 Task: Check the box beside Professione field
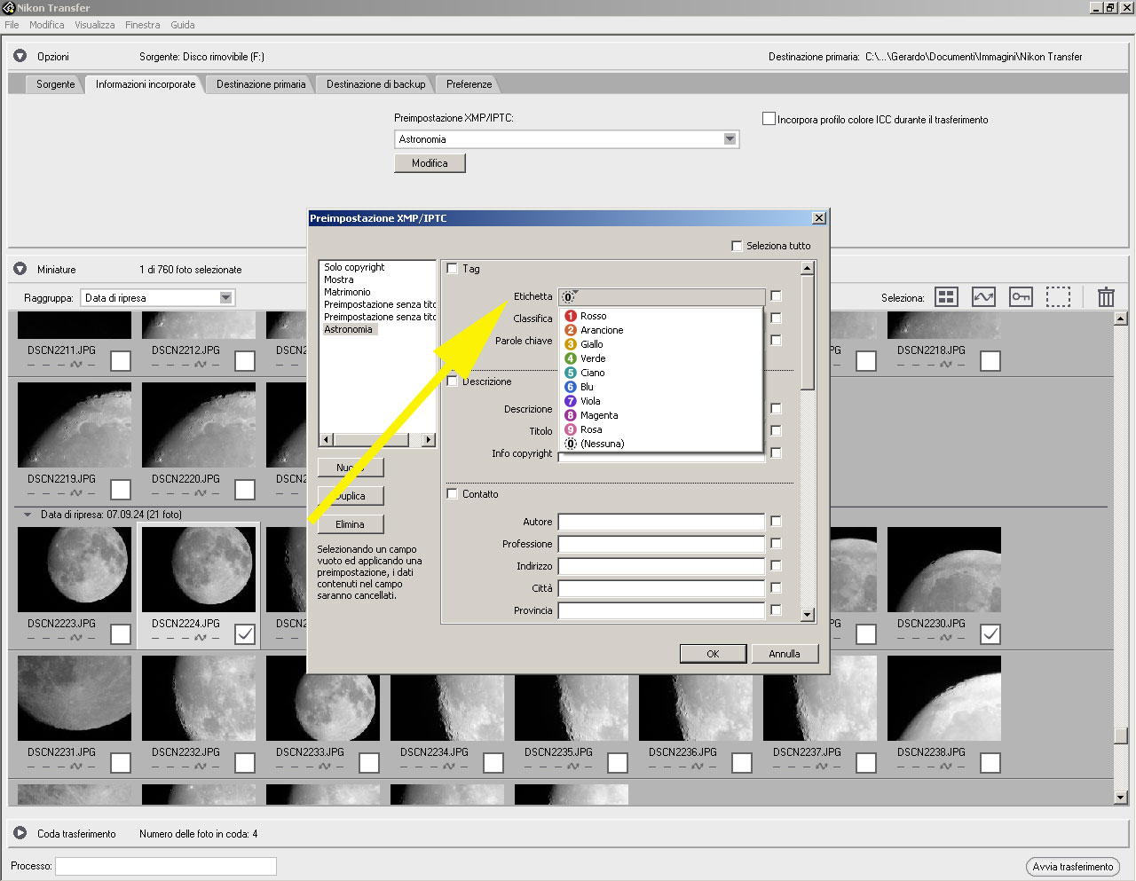tap(776, 544)
